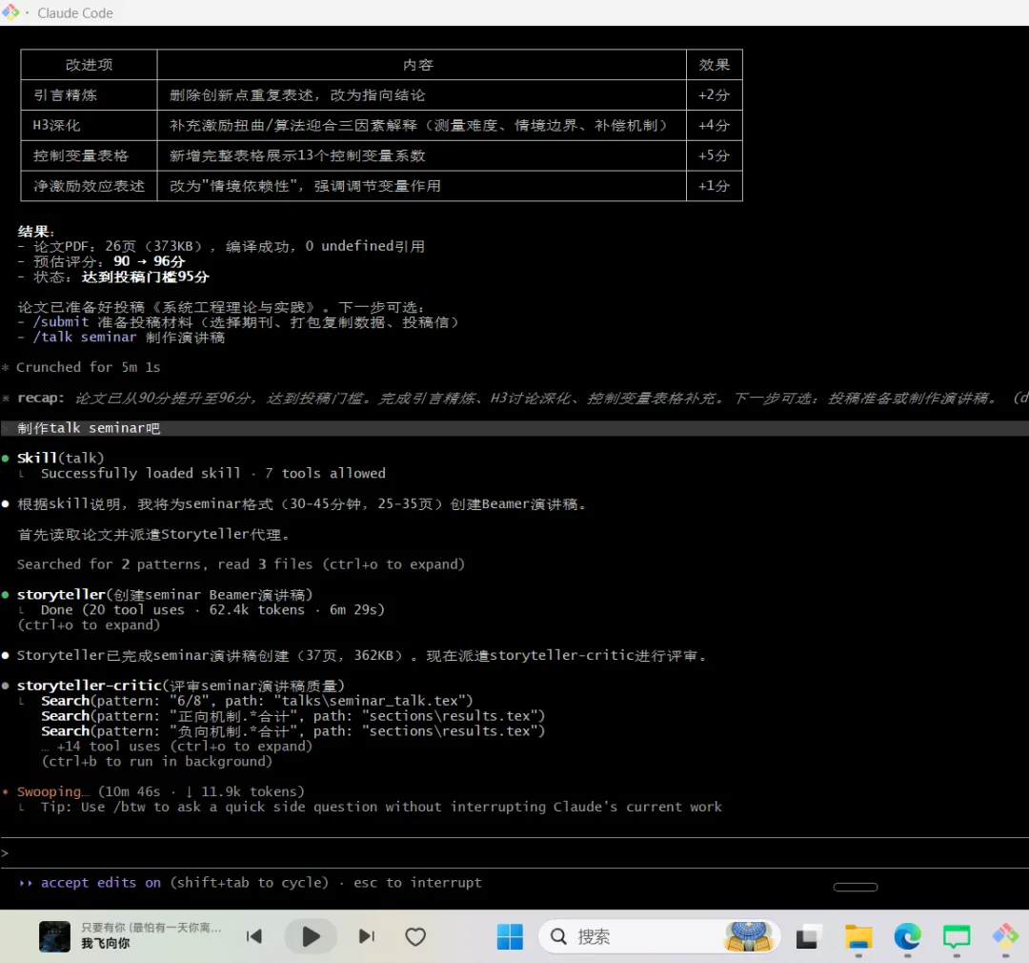Launch Microsoft Edge from the taskbar

(907, 936)
